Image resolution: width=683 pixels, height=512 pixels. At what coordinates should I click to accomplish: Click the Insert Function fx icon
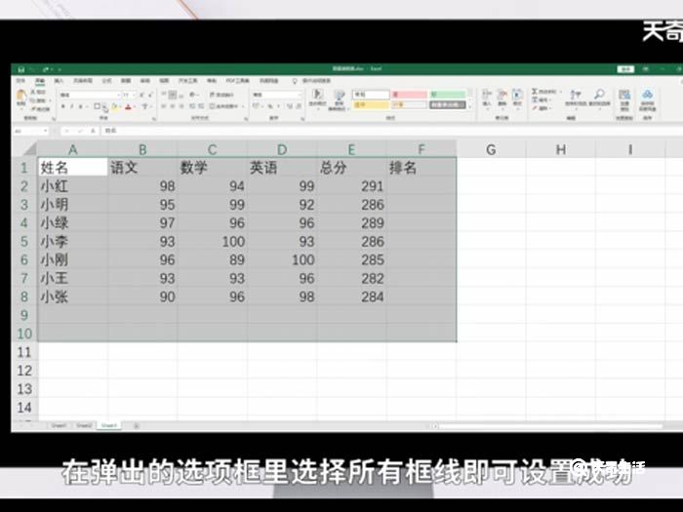click(93, 131)
